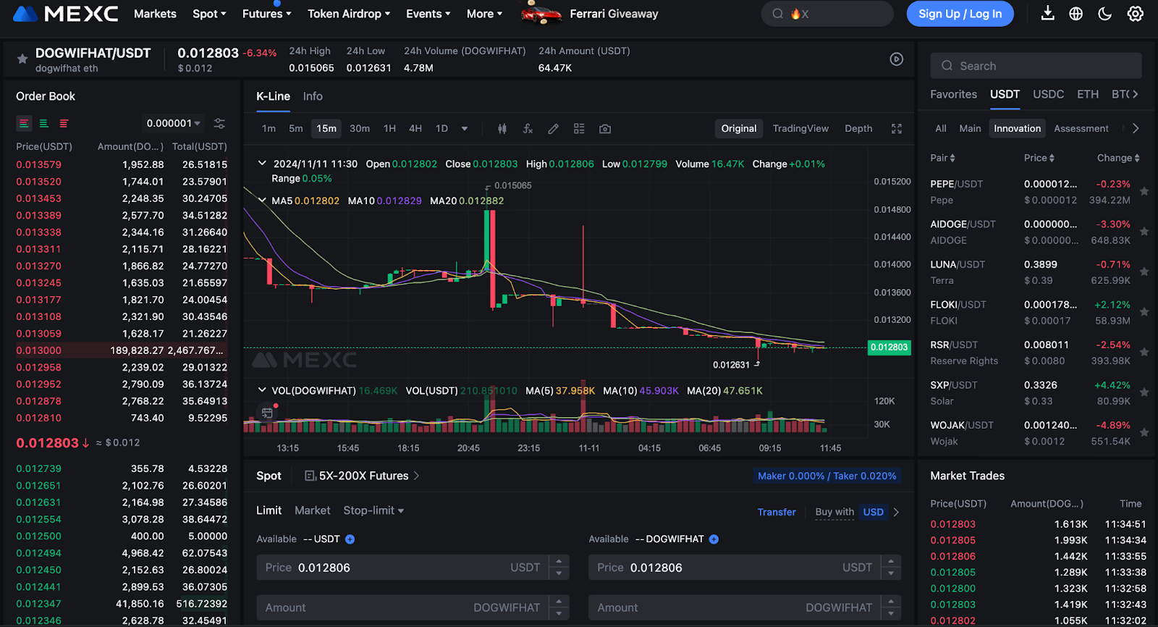Favorite AIDOGE/USDT star

click(1144, 232)
